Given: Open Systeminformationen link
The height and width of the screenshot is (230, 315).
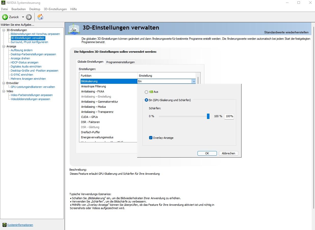Looking at the screenshot, I should point(20,225).
